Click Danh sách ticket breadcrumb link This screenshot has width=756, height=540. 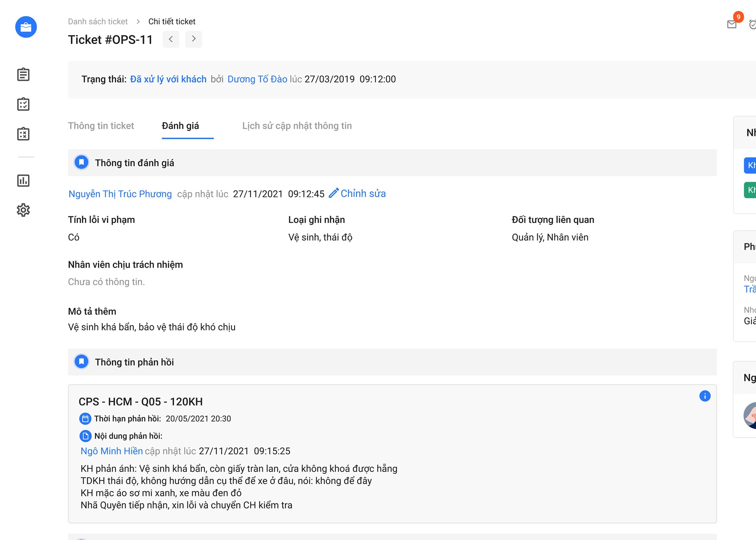coord(98,22)
